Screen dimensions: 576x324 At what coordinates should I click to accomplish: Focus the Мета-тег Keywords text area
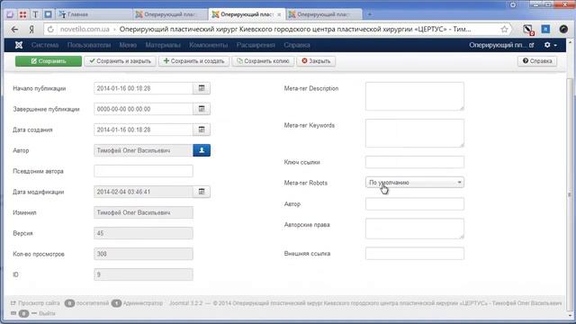[x=415, y=133]
